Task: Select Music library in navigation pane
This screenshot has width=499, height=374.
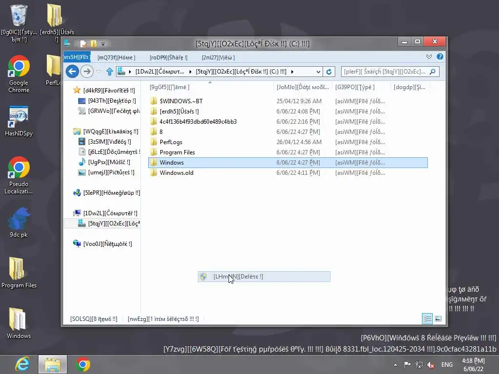Action: (104, 162)
